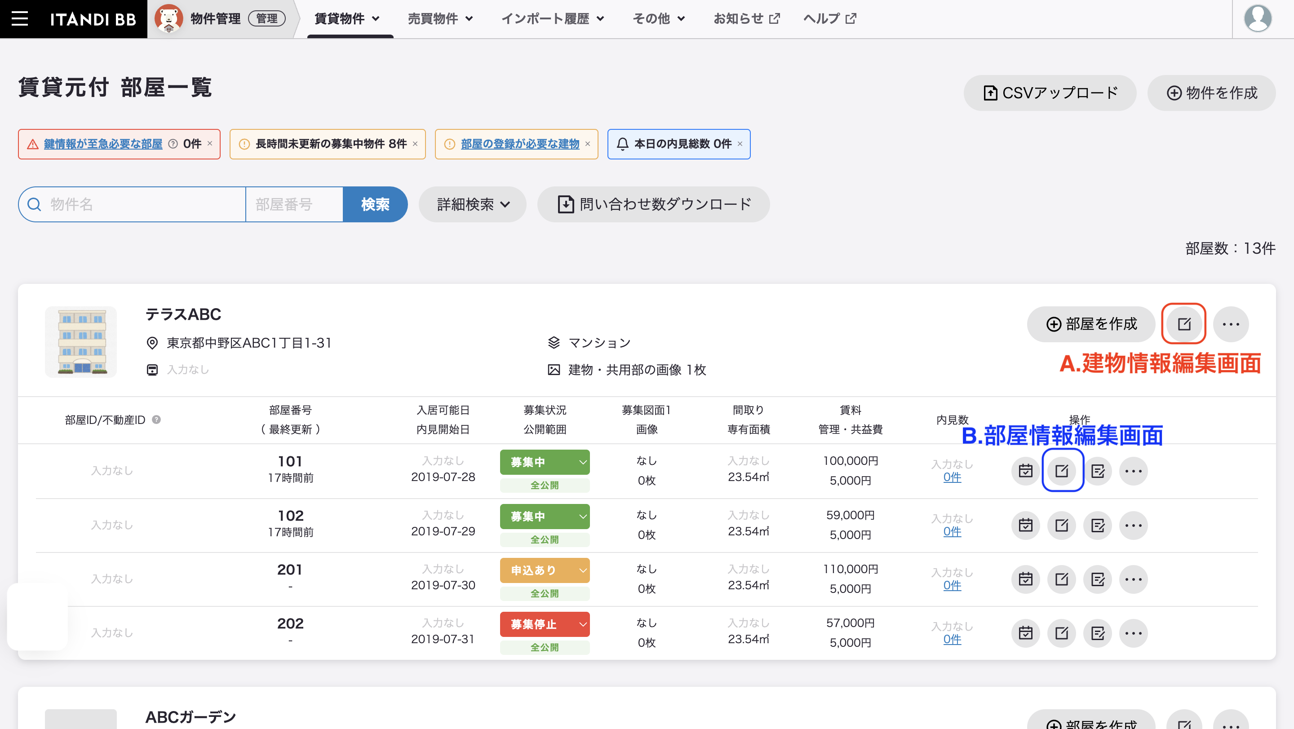The height and width of the screenshot is (729, 1294).
Task: Click the 110,000円 rent value
Action: pos(850,569)
